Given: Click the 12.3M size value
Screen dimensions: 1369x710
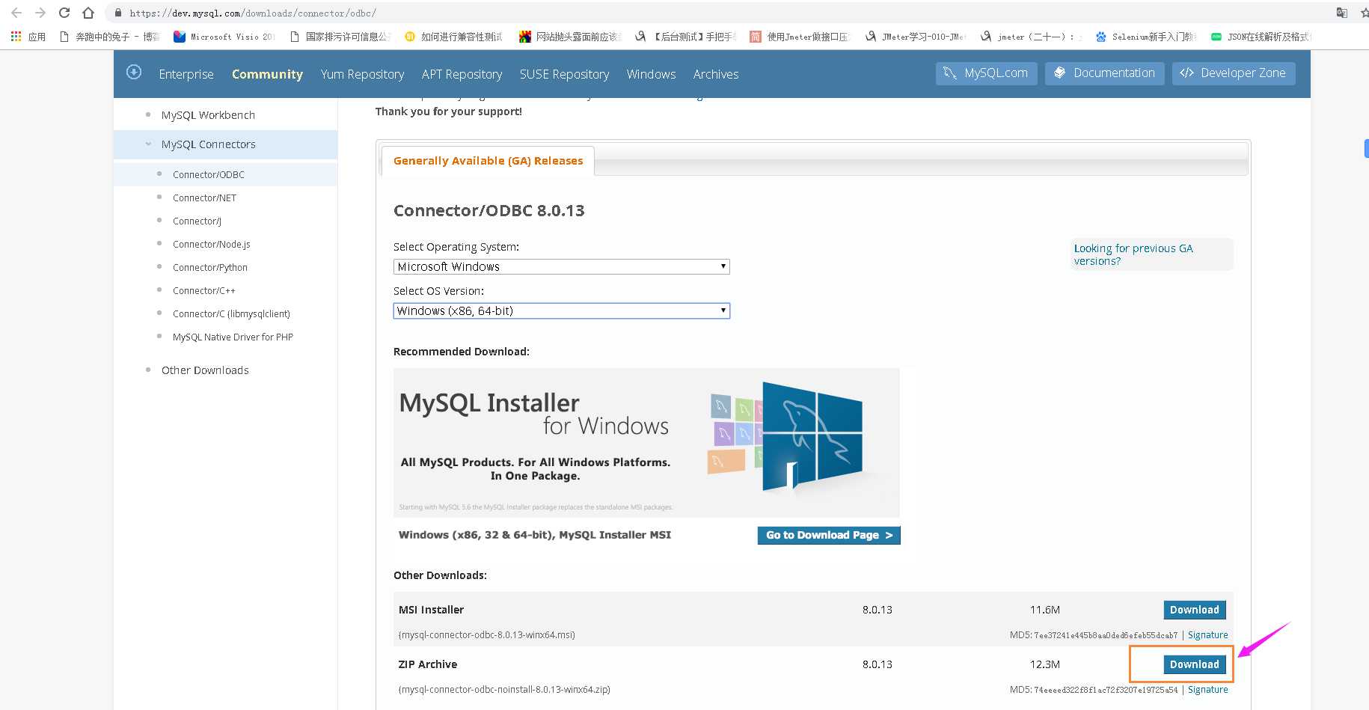Looking at the screenshot, I should 1044,664.
